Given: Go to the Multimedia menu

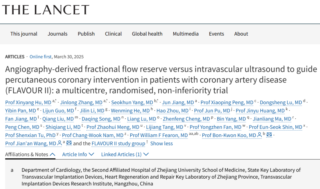Looking at the screenshot, I should [x=186, y=34].
